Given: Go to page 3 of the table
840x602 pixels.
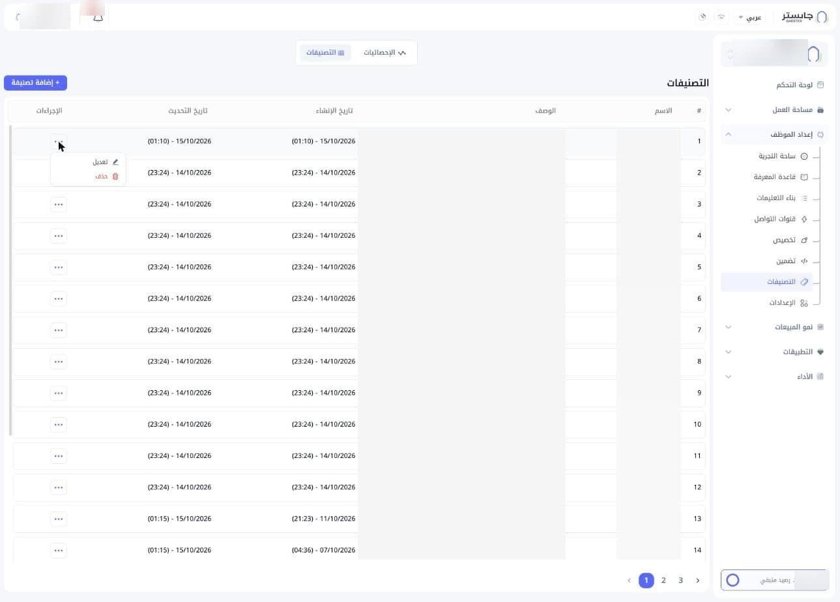Looking at the screenshot, I should 680,580.
